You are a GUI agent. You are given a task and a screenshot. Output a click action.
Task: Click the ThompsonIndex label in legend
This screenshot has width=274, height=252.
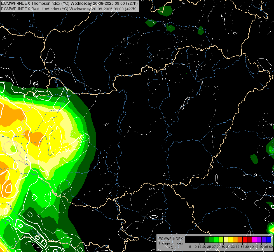pyautogui.click(x=171, y=243)
